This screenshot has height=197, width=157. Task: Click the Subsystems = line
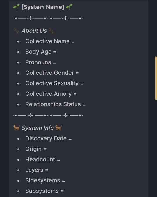coord(44,191)
